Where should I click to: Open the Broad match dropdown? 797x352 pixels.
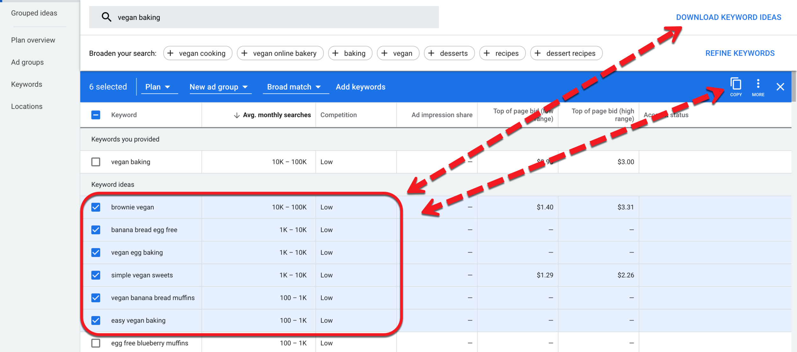pyautogui.click(x=294, y=87)
